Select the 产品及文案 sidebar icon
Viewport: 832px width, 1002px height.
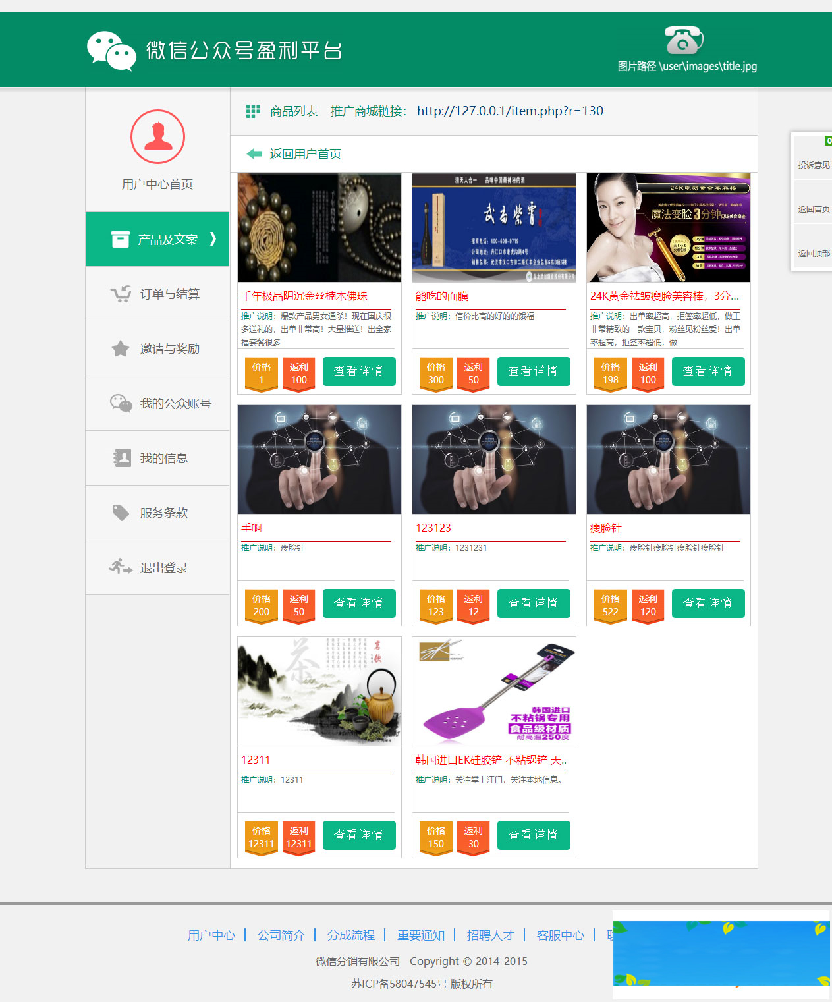(x=121, y=239)
